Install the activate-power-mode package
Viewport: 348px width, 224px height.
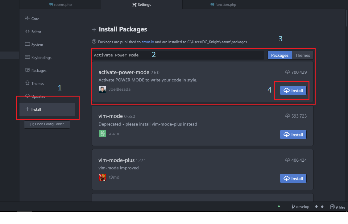tap(293, 90)
